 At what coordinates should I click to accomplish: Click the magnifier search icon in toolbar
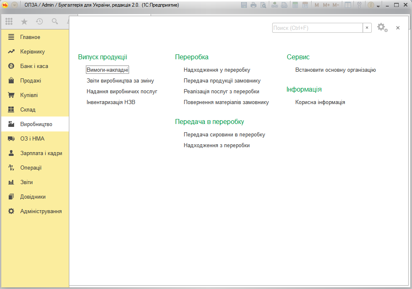point(55,22)
